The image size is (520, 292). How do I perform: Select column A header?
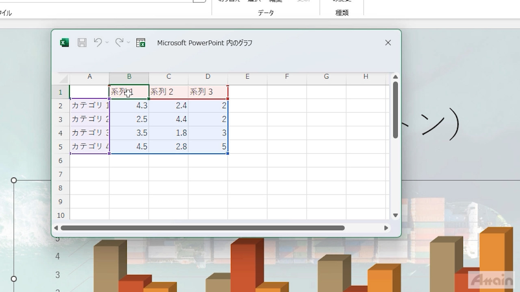pos(89,77)
